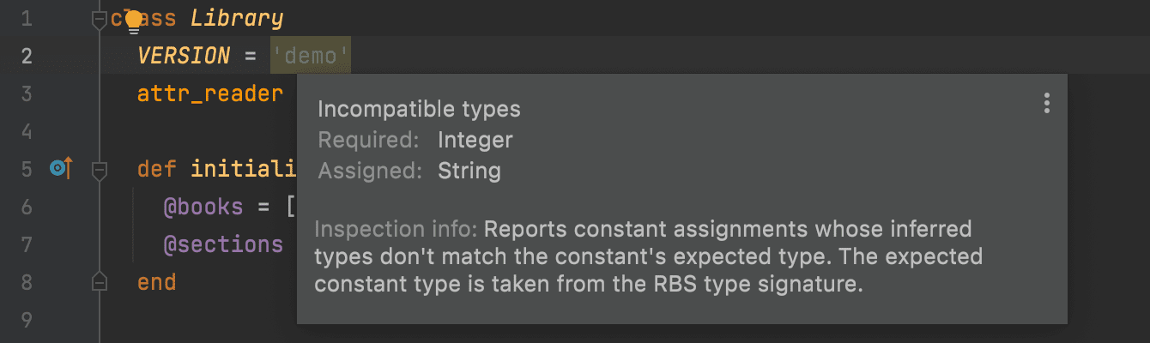Collapse the def initialize fold marker

(x=100, y=169)
